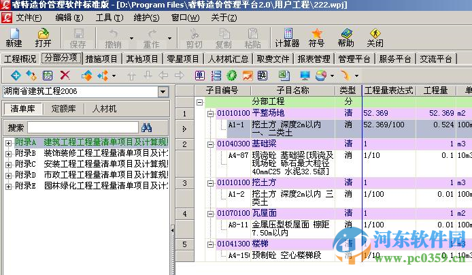Expand the 附录B tree node

pyautogui.click(x=8, y=154)
